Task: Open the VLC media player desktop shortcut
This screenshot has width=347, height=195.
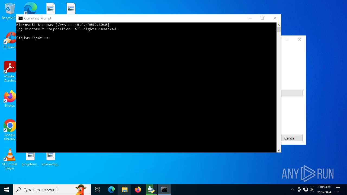Action: (10, 159)
